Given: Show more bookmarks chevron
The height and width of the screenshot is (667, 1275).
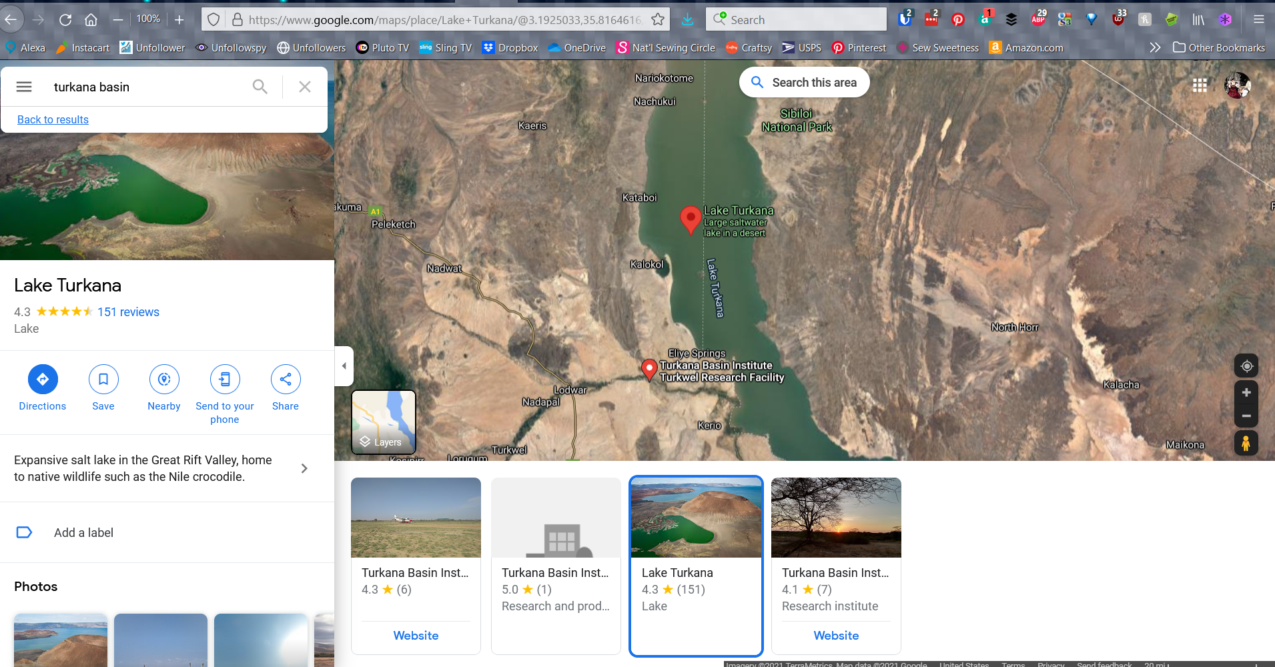Looking at the screenshot, I should (1155, 47).
